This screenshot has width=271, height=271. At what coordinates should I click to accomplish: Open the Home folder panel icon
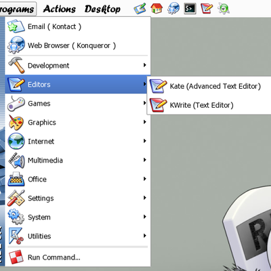(x=157, y=9)
